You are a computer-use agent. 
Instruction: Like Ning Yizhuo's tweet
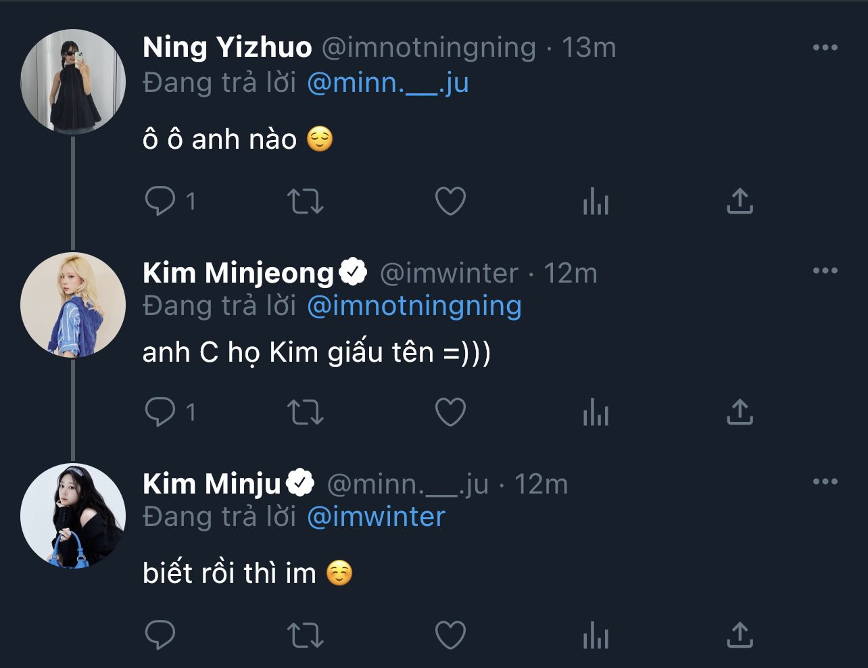[450, 201]
